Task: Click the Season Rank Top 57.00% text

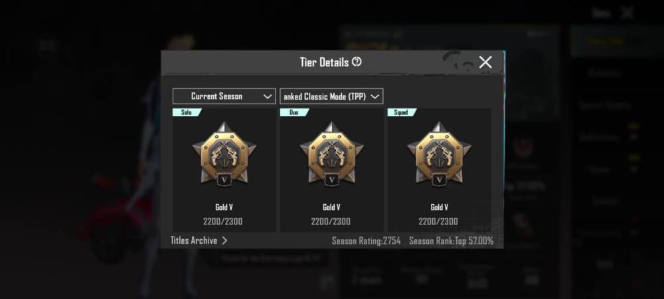Action: pyautogui.click(x=451, y=241)
